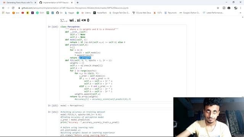Open the Course Web Deup bookmark
Screen dimensions: 244x137
(x=141, y=13)
